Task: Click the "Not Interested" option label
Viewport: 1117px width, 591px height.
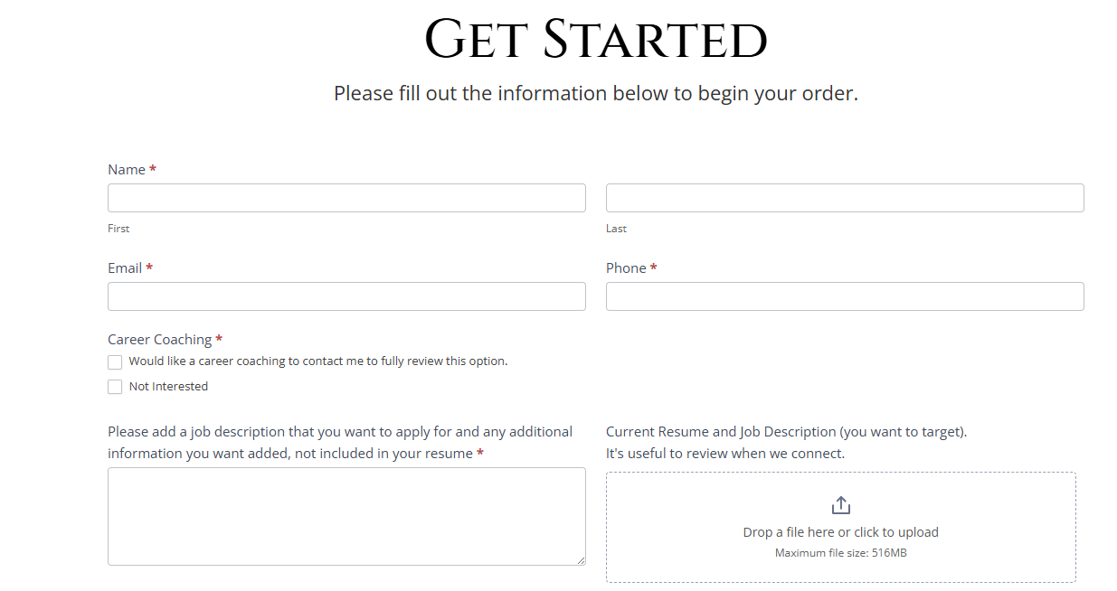Action: tap(168, 387)
